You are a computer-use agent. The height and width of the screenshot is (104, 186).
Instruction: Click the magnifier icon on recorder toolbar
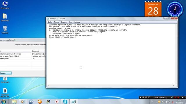pyautogui.click(x=146, y=97)
